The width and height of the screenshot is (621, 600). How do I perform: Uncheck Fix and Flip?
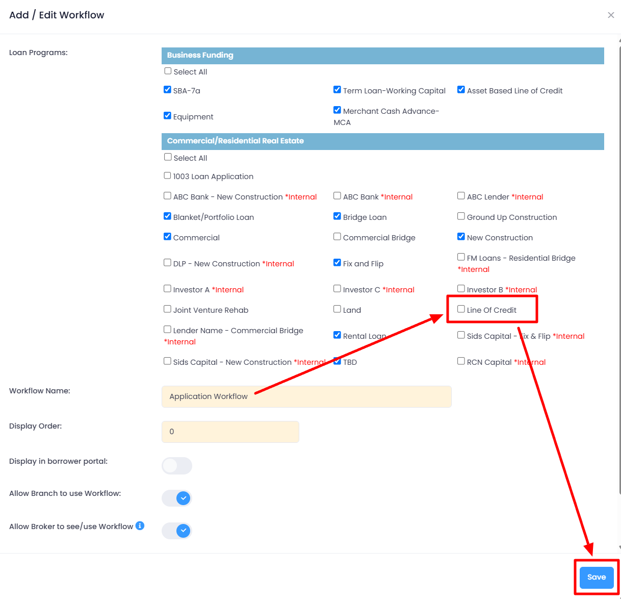[x=337, y=262]
